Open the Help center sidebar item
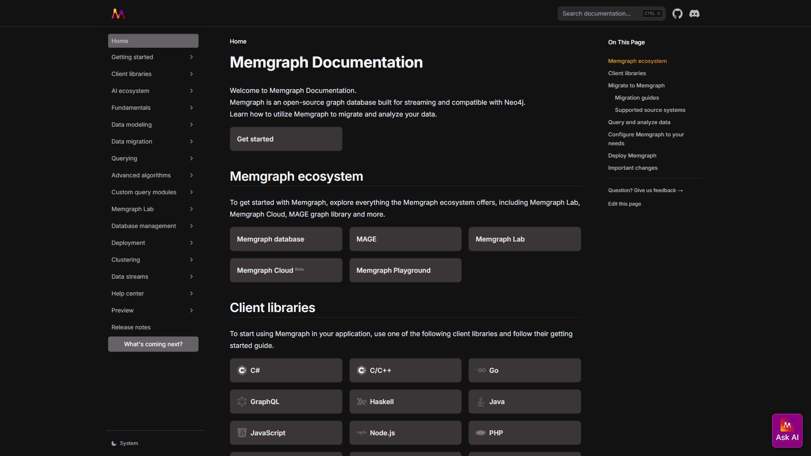Viewport: 811px width, 456px height. click(153, 293)
